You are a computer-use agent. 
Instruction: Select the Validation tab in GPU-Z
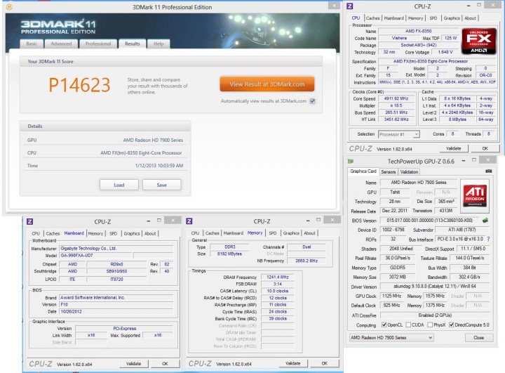point(409,172)
